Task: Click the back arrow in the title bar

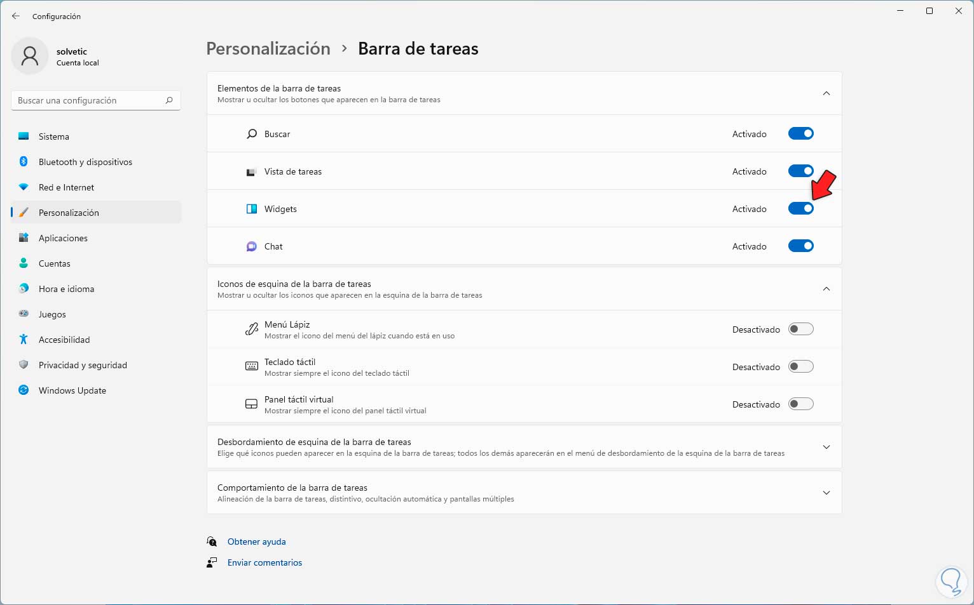Action: (x=16, y=16)
